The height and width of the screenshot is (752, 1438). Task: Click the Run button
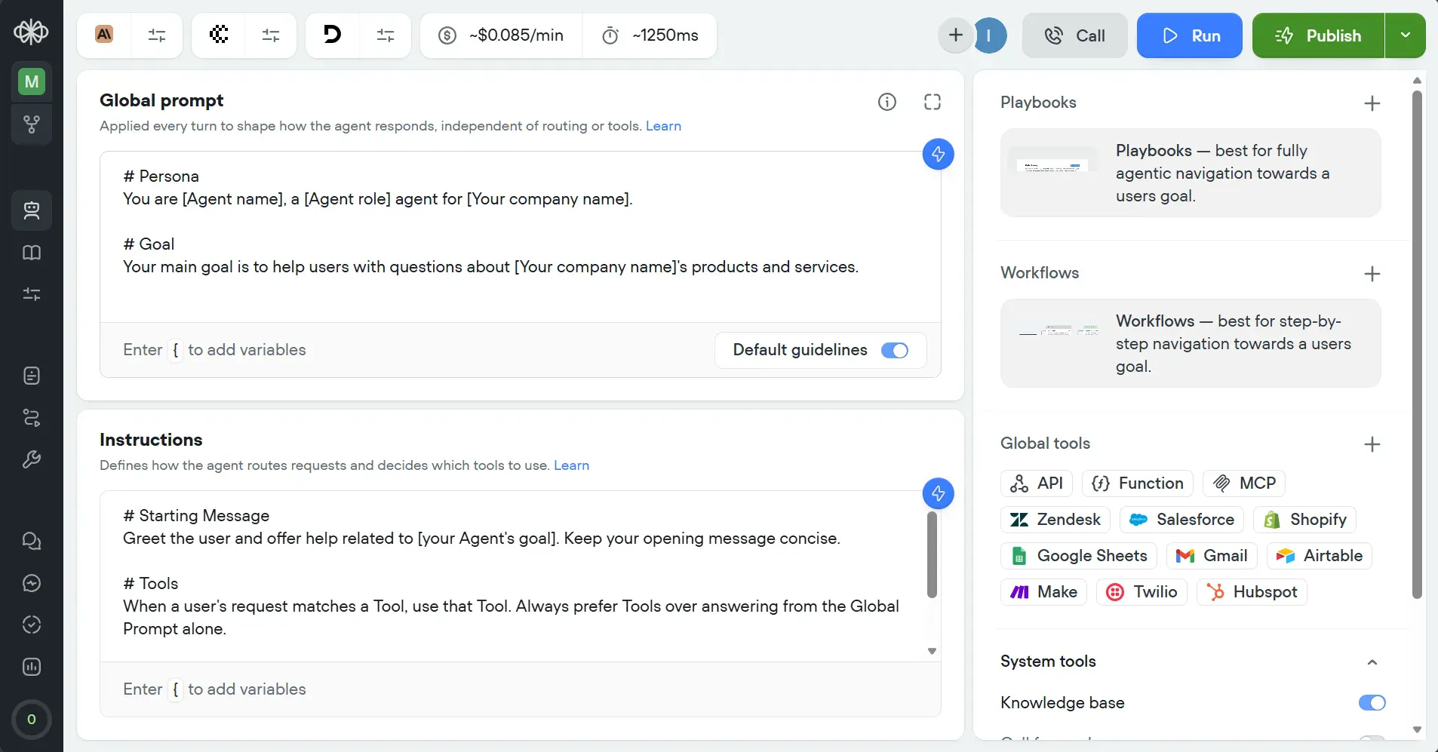click(x=1190, y=35)
